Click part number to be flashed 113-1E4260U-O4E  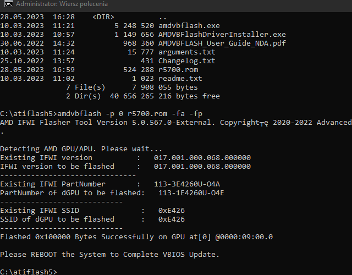click(x=191, y=193)
